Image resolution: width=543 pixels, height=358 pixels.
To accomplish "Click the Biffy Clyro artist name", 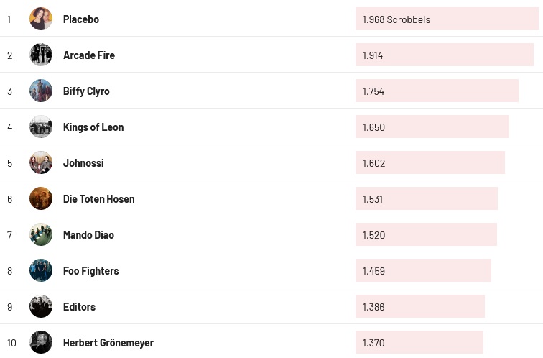I will [86, 91].
